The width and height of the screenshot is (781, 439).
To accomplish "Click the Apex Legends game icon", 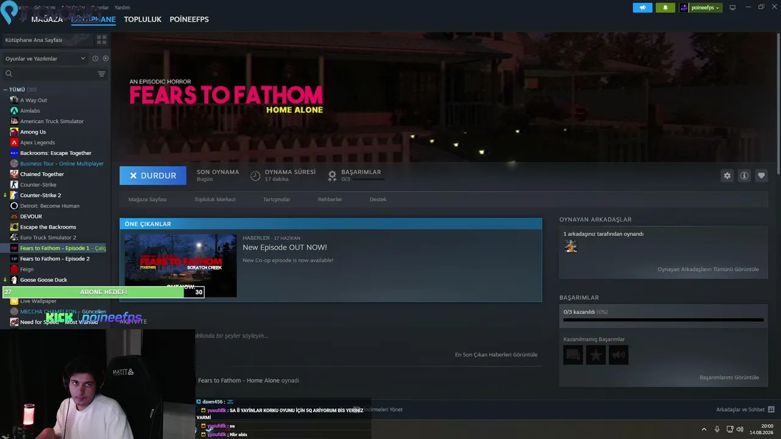I will 14,142.
